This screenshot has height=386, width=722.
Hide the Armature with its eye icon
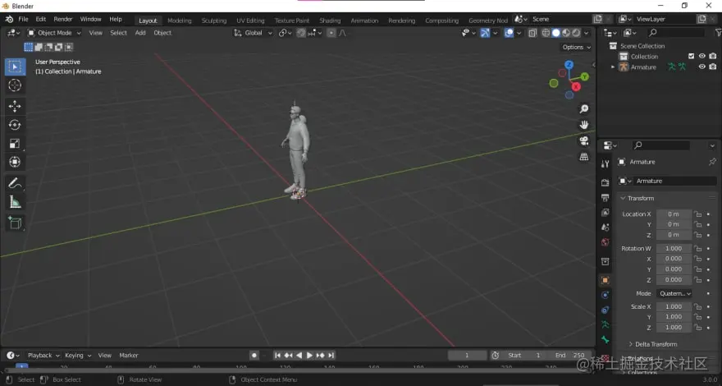pyautogui.click(x=701, y=67)
